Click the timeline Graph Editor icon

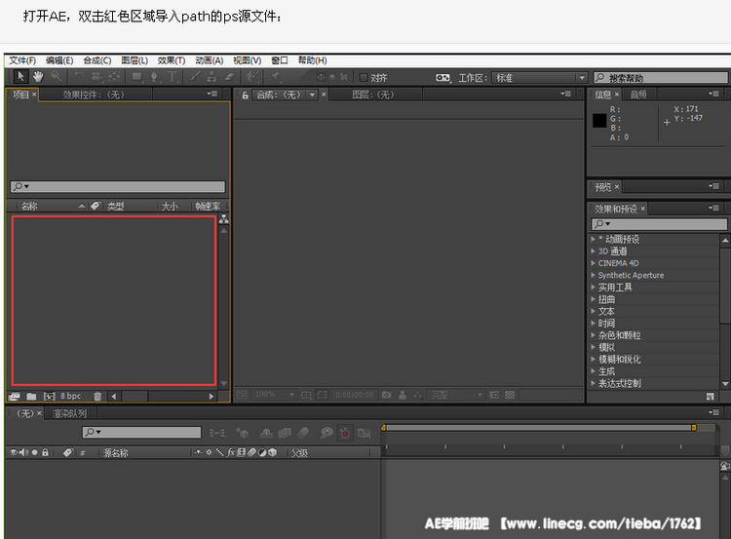[x=364, y=433]
